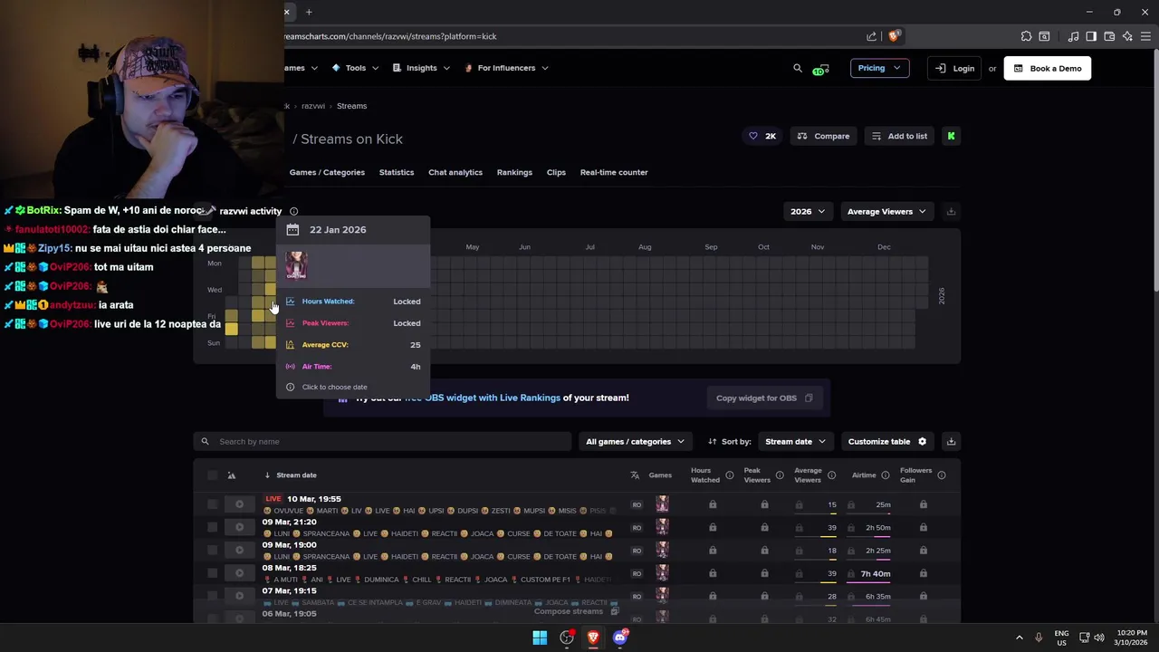Open the browser extensions puzzle icon
This screenshot has height=652, width=1159.
(x=1026, y=36)
